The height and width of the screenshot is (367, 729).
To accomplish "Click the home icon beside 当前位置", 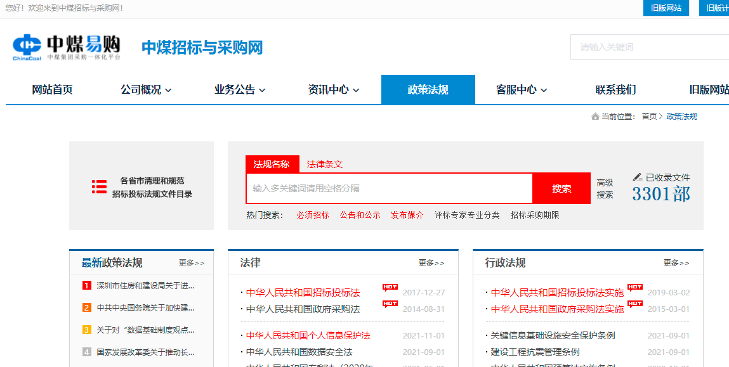I will (x=594, y=117).
